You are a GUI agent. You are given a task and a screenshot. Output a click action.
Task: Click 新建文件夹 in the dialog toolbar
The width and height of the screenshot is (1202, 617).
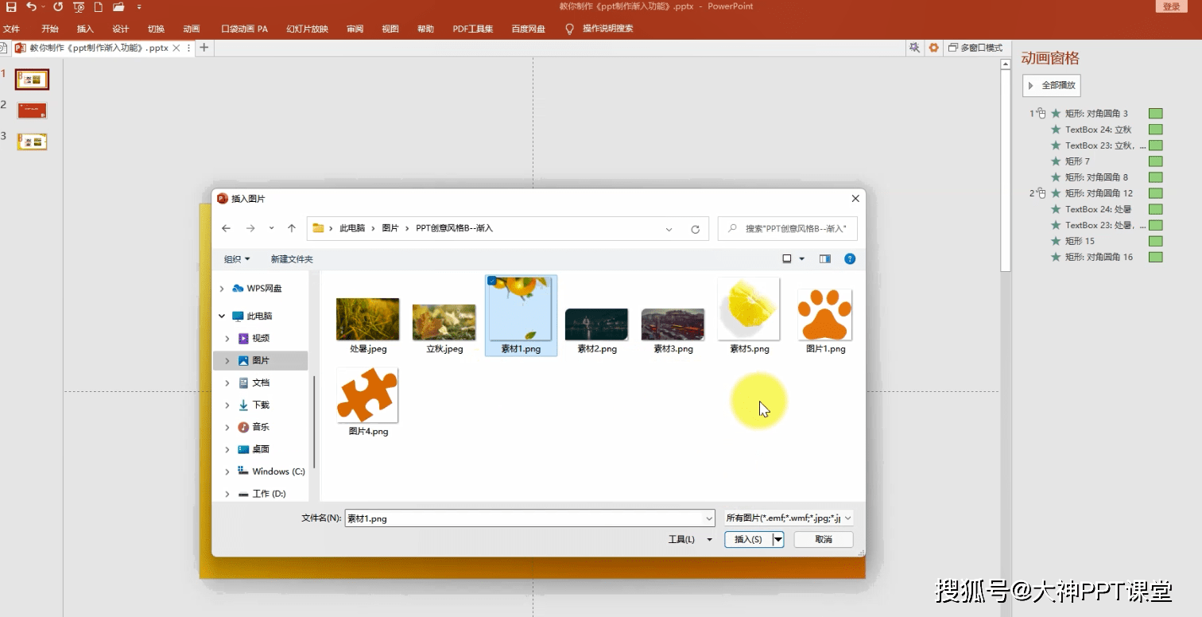(292, 259)
